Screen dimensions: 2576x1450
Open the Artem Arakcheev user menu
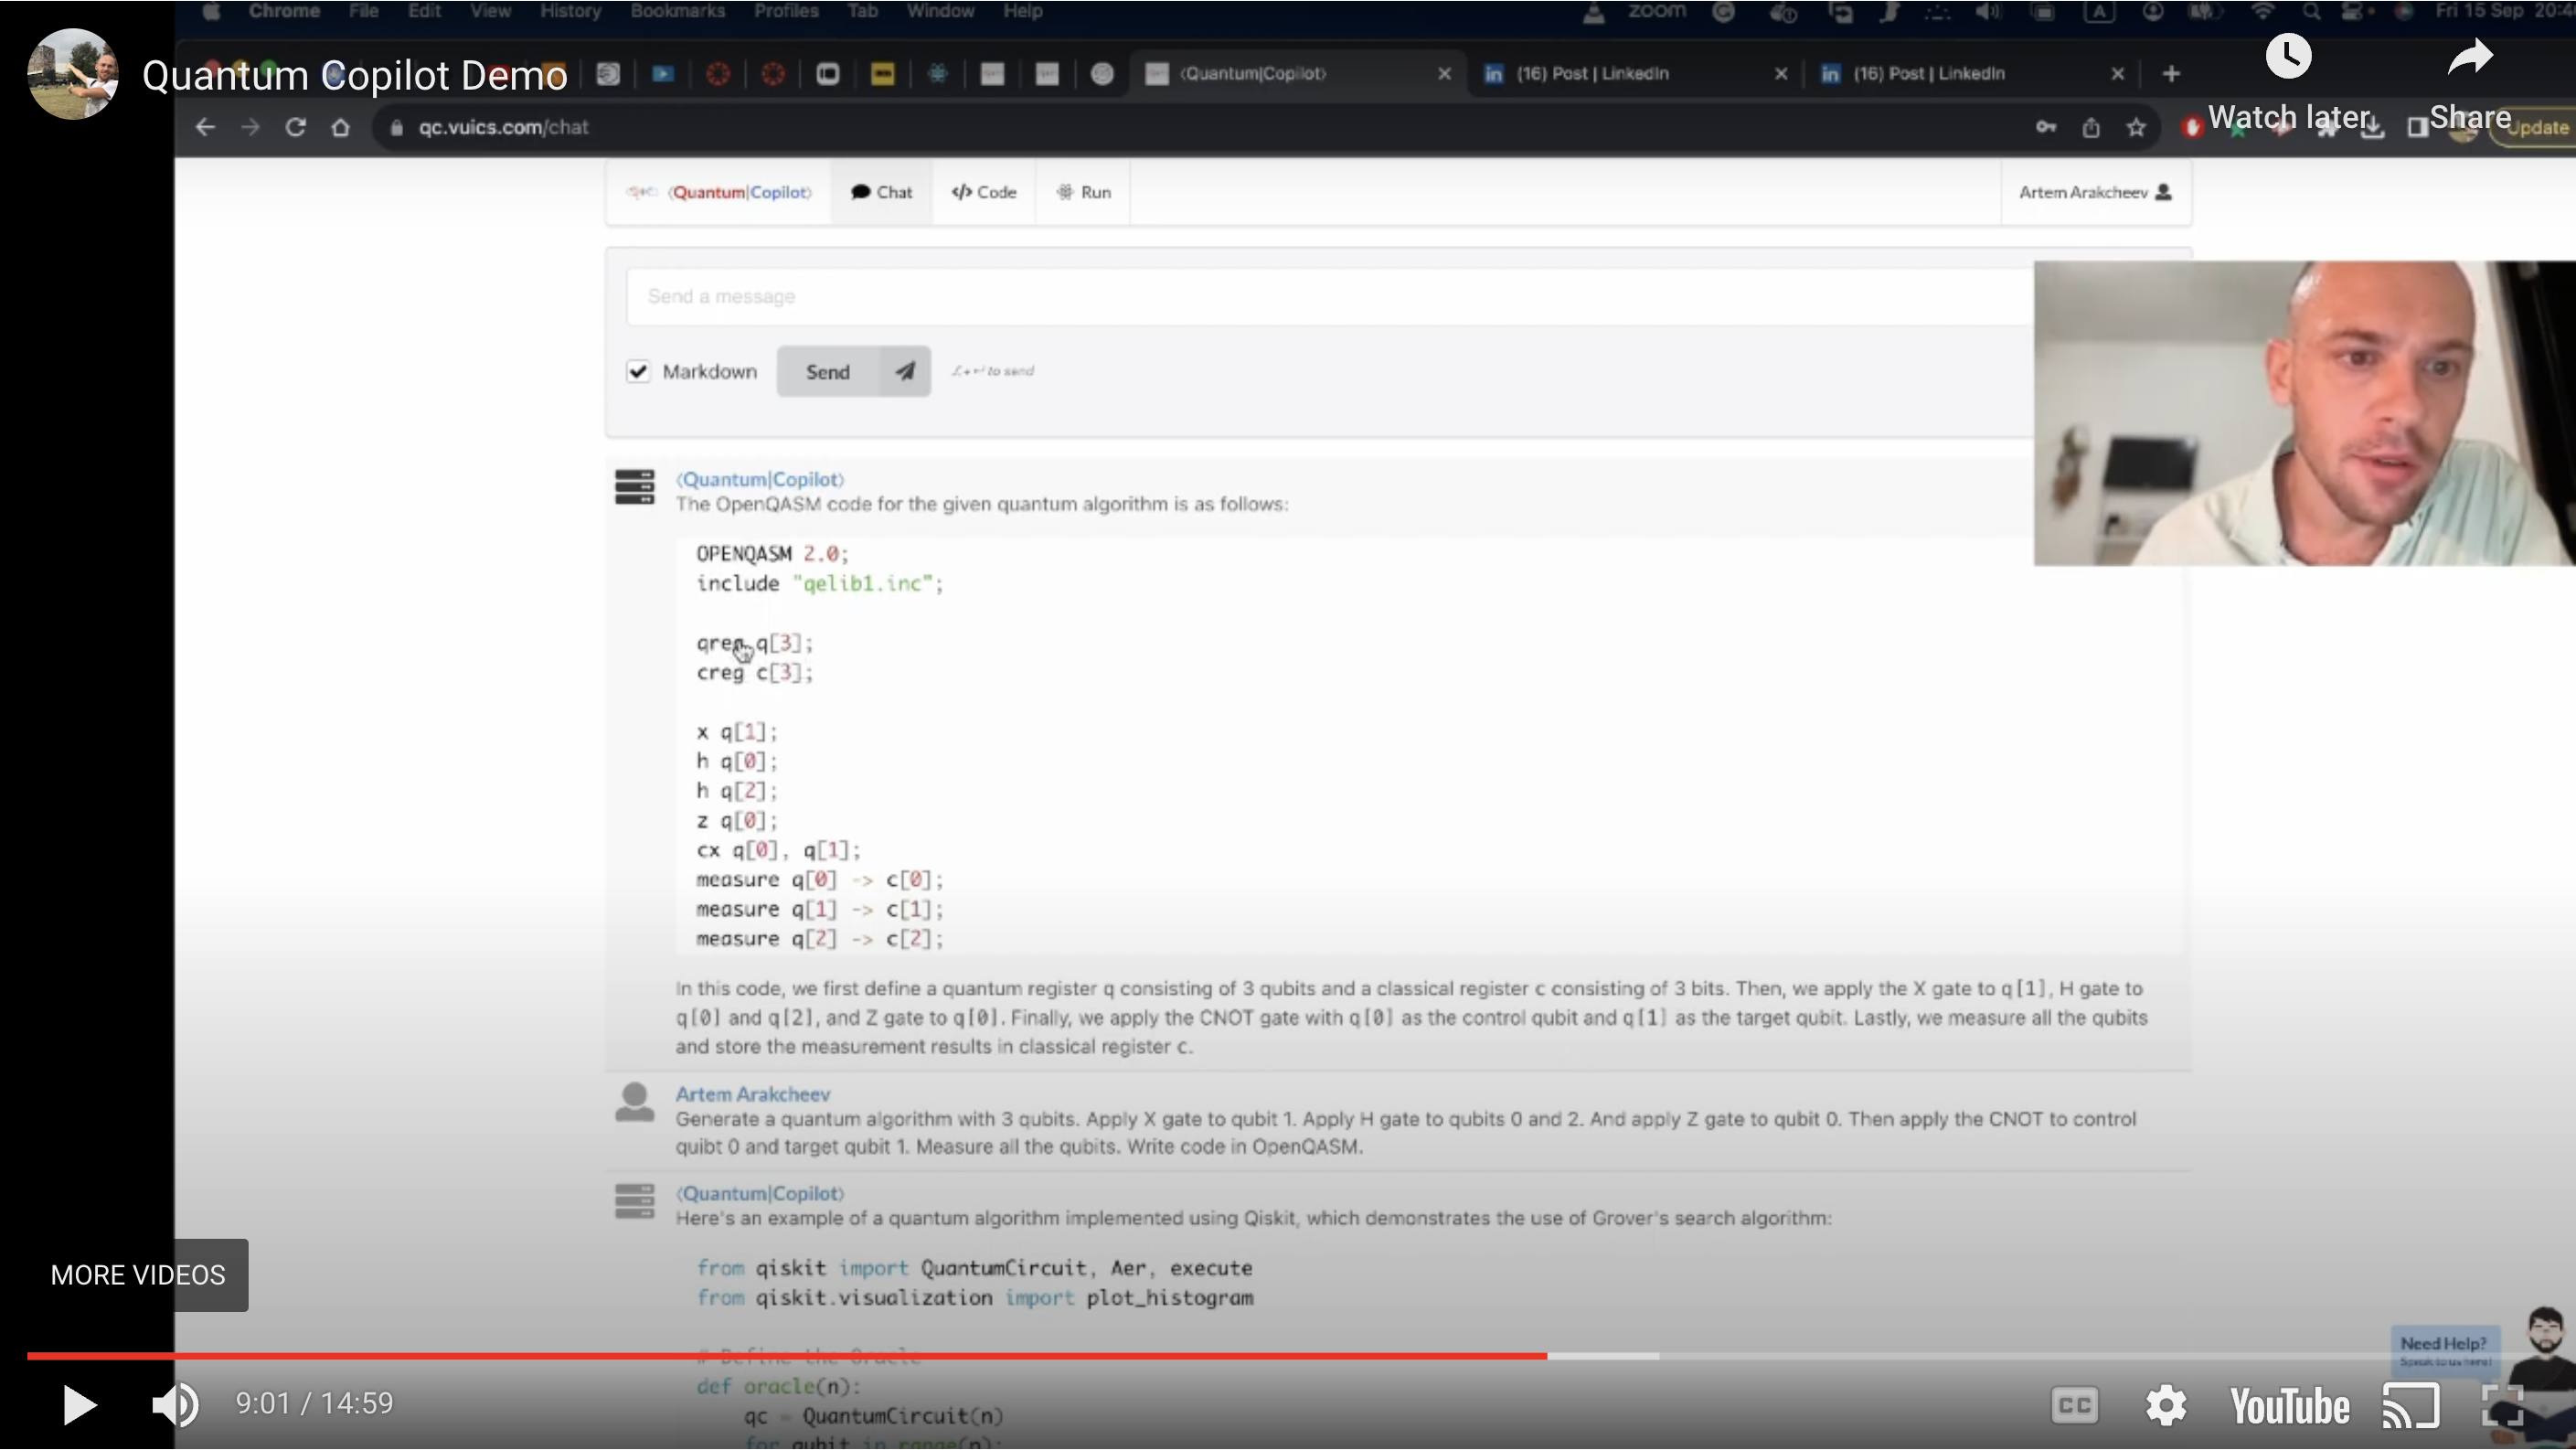point(2094,192)
